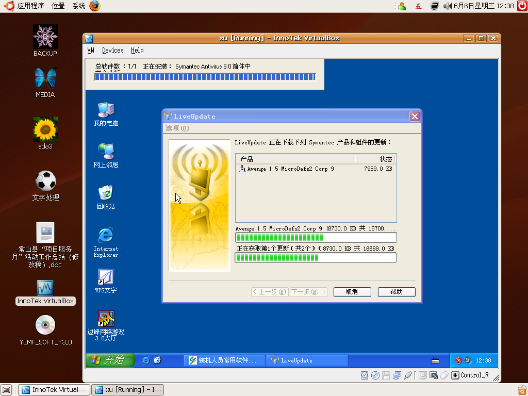Select Avenge 1.5 MicroDefs2 Corp 9 row
Image resolution: width=528 pixels, height=396 pixels.
(316, 169)
